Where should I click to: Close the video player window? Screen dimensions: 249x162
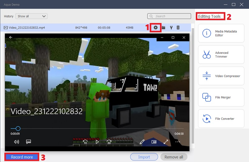coord(184,37)
